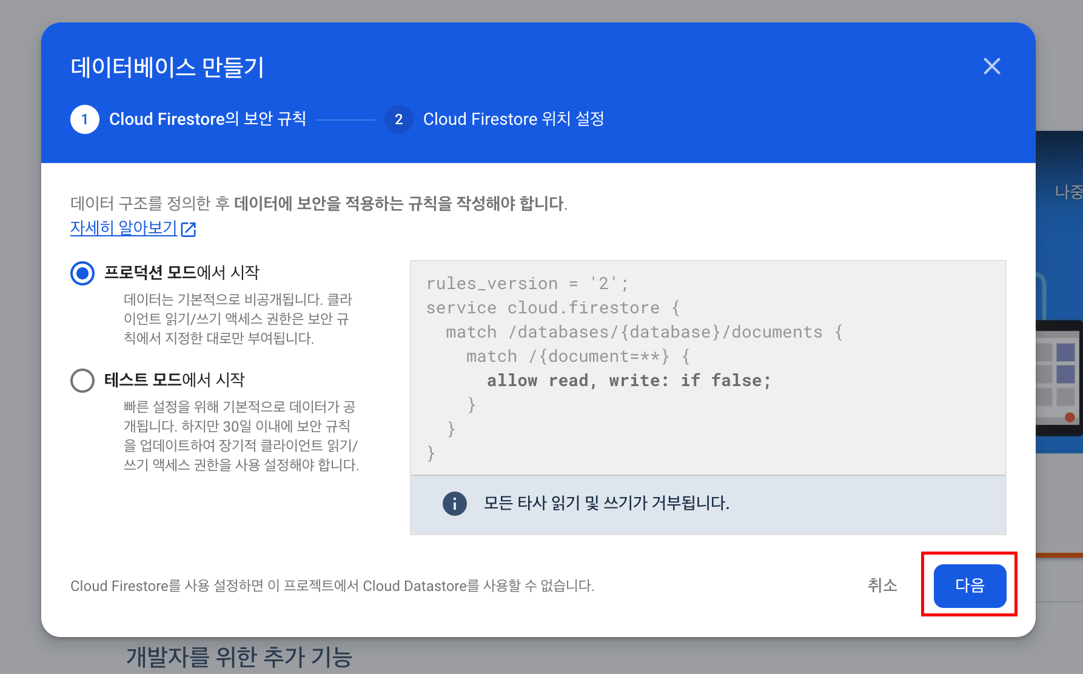Close the 데이터베이스 만들기 dialog with X
Viewport: 1083px width, 674px height.
click(991, 66)
